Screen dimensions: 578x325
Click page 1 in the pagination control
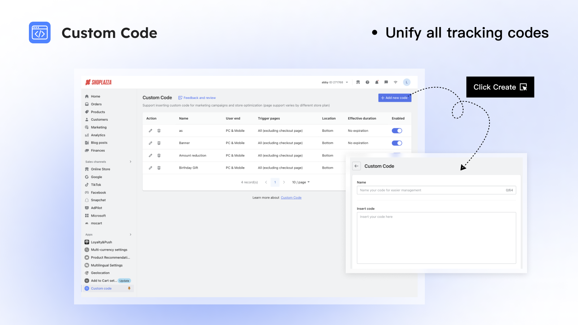point(275,182)
